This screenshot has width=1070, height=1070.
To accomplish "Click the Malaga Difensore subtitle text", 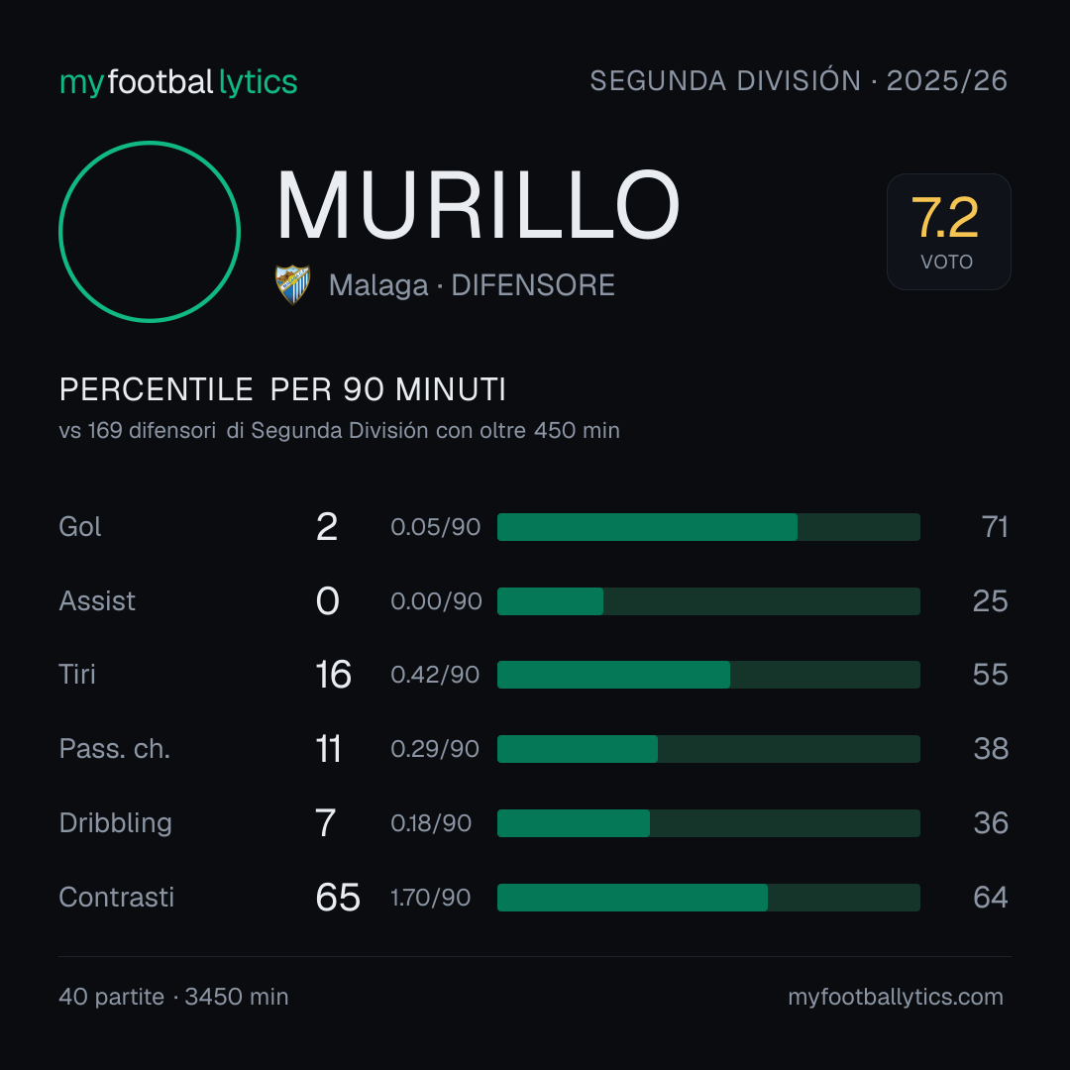I will (x=472, y=285).
